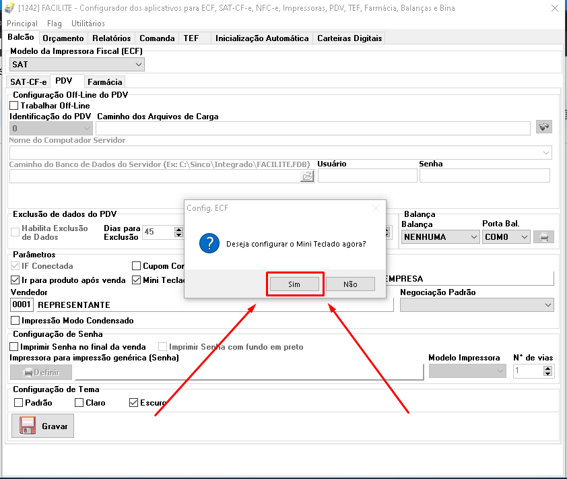Uncheck the Mini Teclado checkbox
567x479 pixels.
tap(136, 280)
